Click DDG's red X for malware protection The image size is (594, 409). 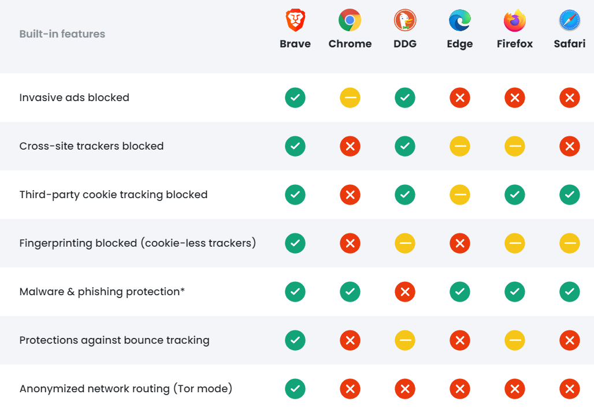pyautogui.click(x=405, y=292)
